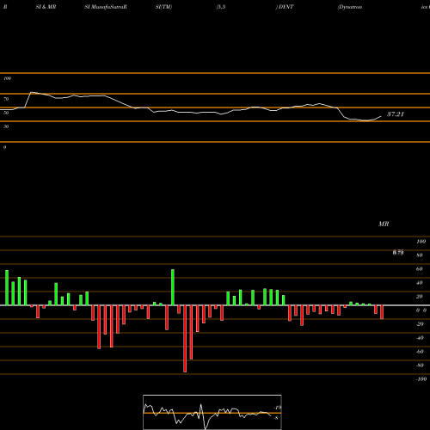Click the '(5,5' parameter text in header

pos(221,7)
